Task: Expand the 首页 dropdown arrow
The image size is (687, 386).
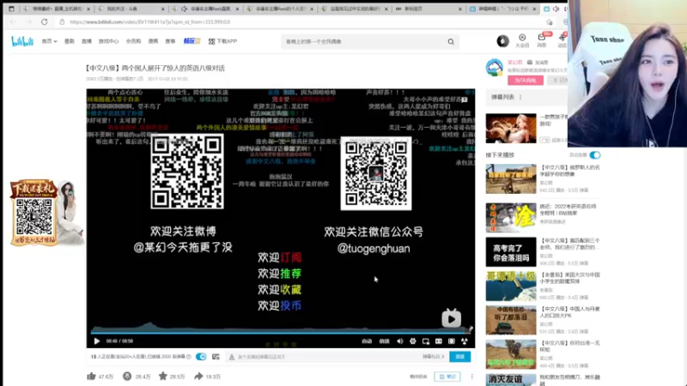Action: pyautogui.click(x=55, y=41)
